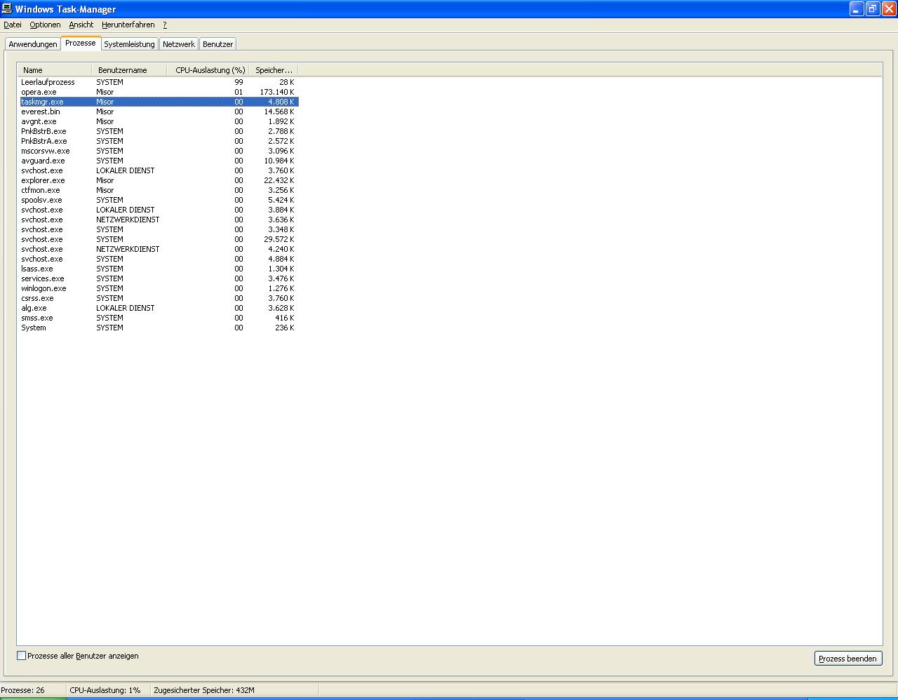
Task: Select the services.exe process
Action: [x=159, y=278]
